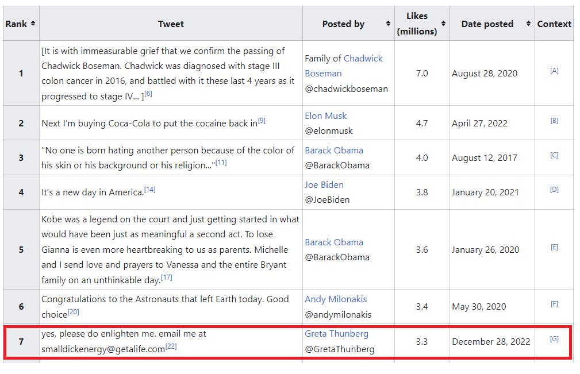Jump to citation [6] reference
The width and height of the screenshot is (580, 374).
click(x=148, y=94)
